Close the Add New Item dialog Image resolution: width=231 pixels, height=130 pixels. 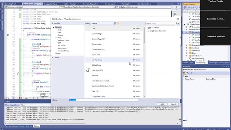coord(178,19)
